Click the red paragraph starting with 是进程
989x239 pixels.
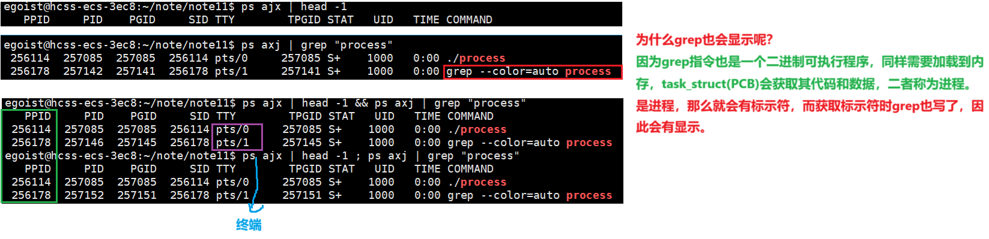[809, 117]
